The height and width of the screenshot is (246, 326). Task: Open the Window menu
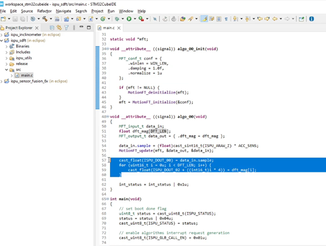pyautogui.click(x=126, y=11)
